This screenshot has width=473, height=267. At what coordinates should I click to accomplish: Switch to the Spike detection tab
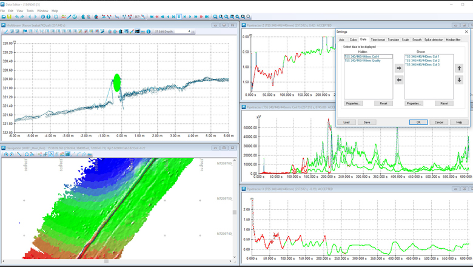[434, 39]
